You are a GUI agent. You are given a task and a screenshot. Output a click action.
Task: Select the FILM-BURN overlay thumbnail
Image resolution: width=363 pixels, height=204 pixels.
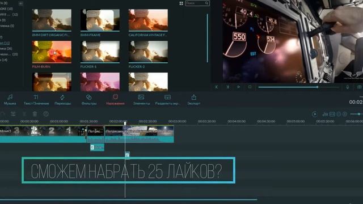click(52, 52)
